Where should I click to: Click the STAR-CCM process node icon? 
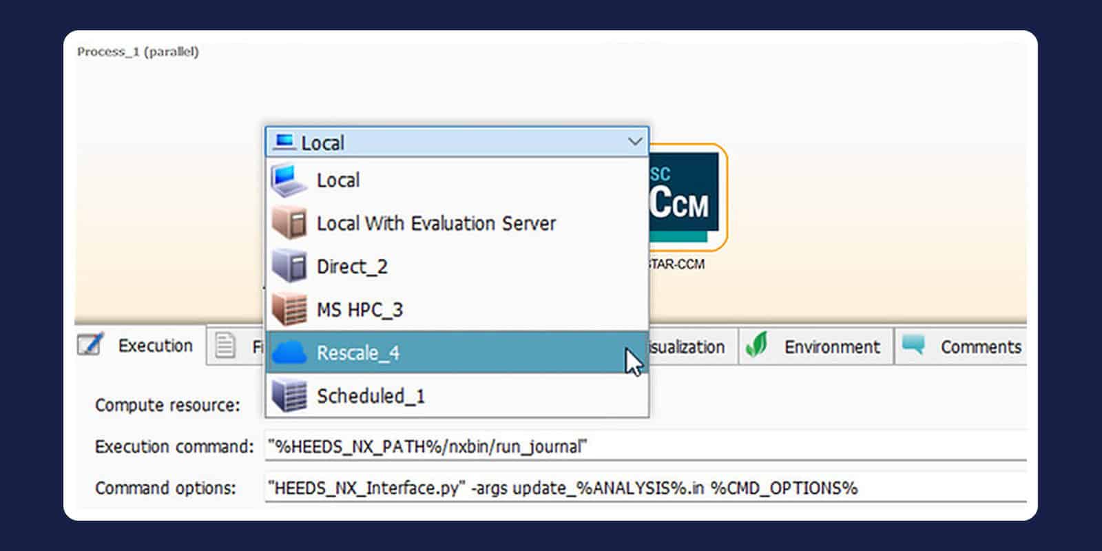pos(687,198)
